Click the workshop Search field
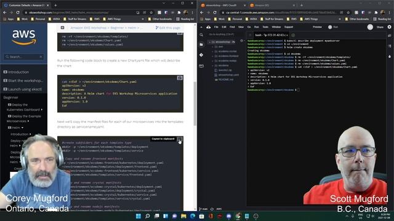Image resolution: width=394 pixels, height=221 pixels. coord(24,57)
